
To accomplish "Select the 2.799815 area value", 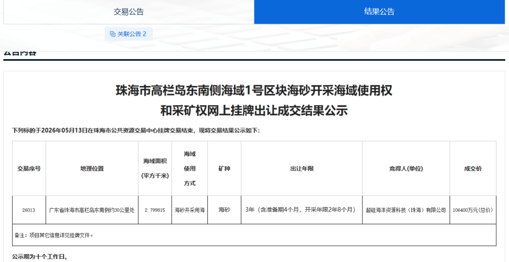I will 155,210.
